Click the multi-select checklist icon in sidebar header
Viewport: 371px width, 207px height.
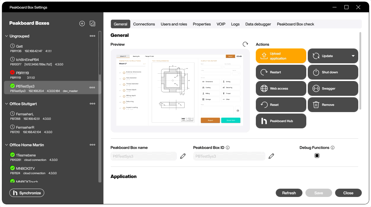(x=92, y=23)
